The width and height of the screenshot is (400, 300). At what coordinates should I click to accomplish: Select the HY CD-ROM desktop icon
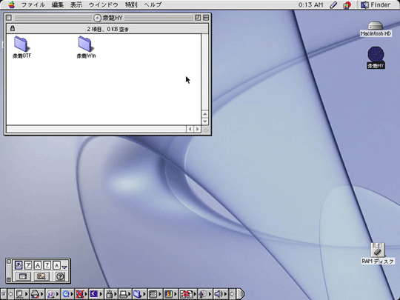(376, 58)
